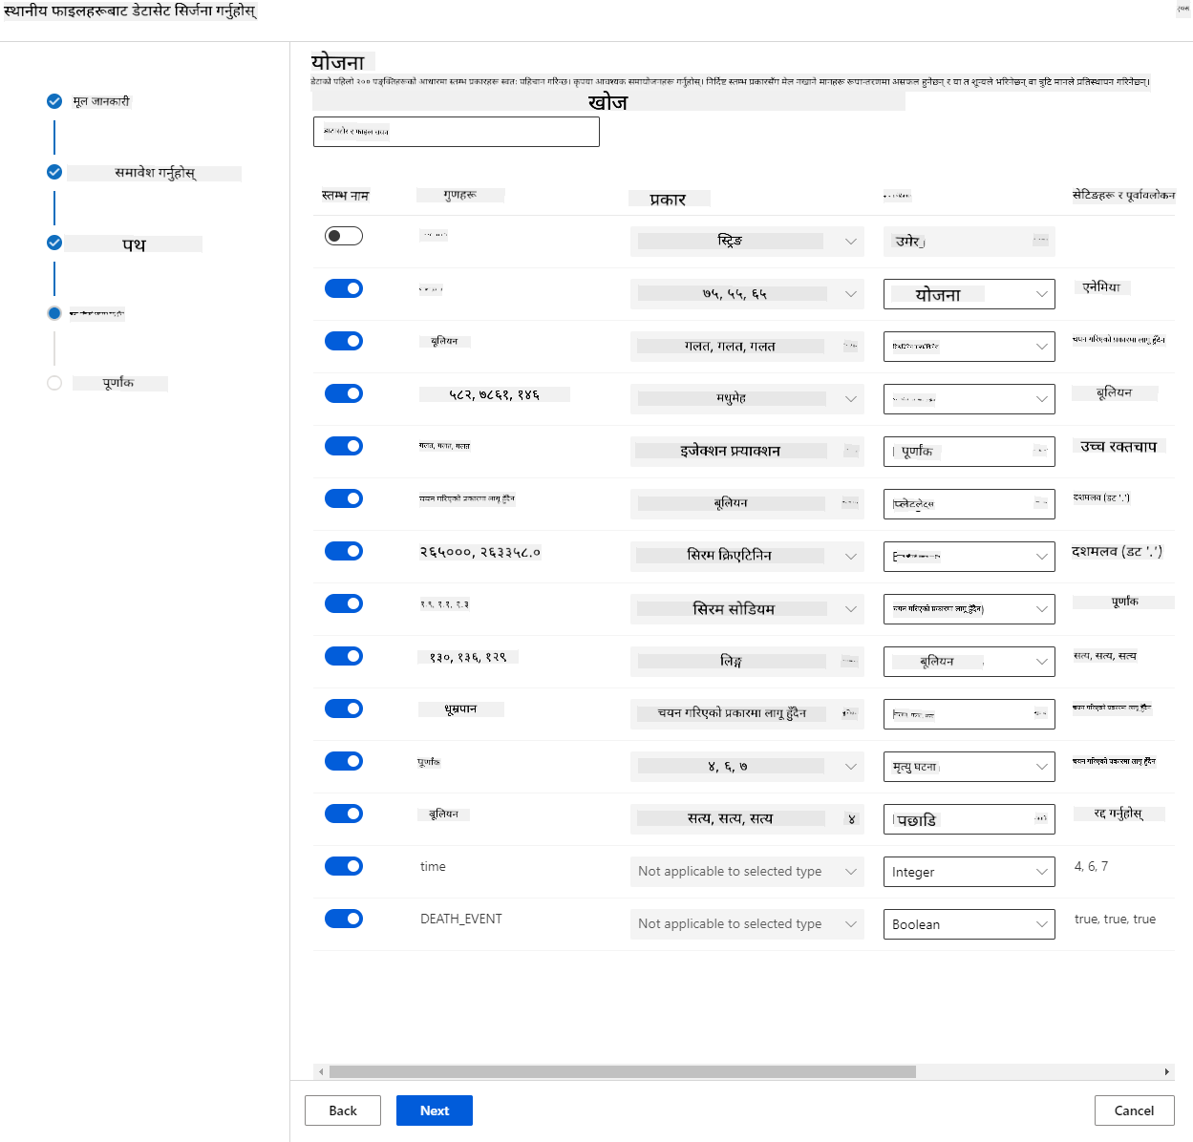1193x1142 pixels.
Task: Open the समावेश गर्नुहोस् wizard step
Action: [x=155, y=173]
